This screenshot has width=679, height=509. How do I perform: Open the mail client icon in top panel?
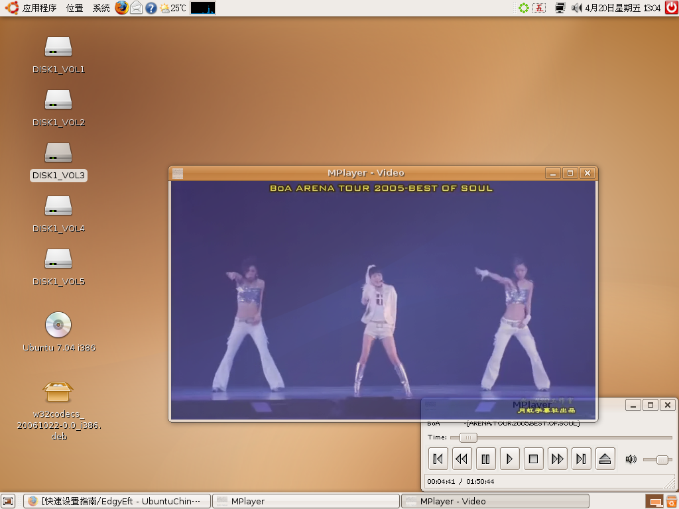(x=137, y=8)
